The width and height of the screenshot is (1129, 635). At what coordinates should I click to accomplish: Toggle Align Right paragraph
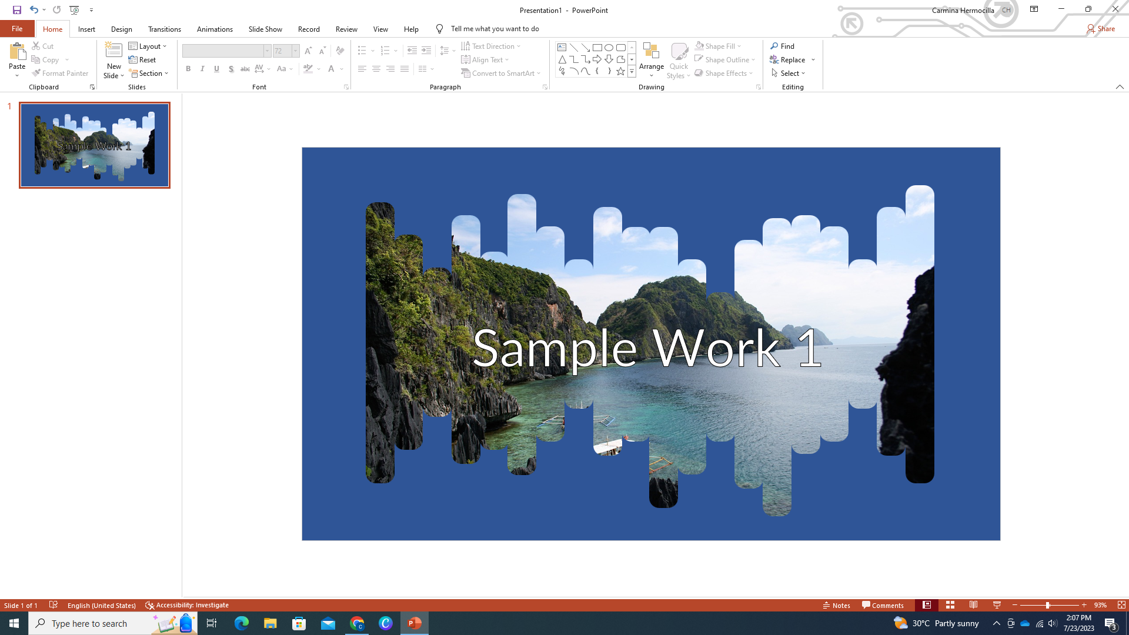click(390, 69)
